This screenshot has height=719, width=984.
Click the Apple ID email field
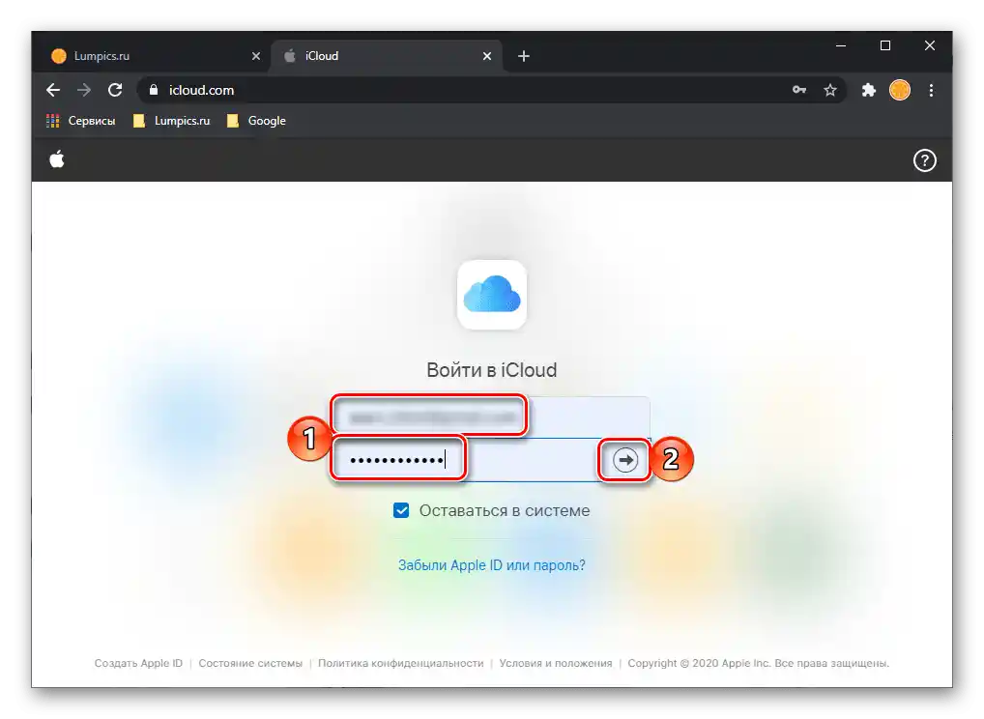[491, 417]
